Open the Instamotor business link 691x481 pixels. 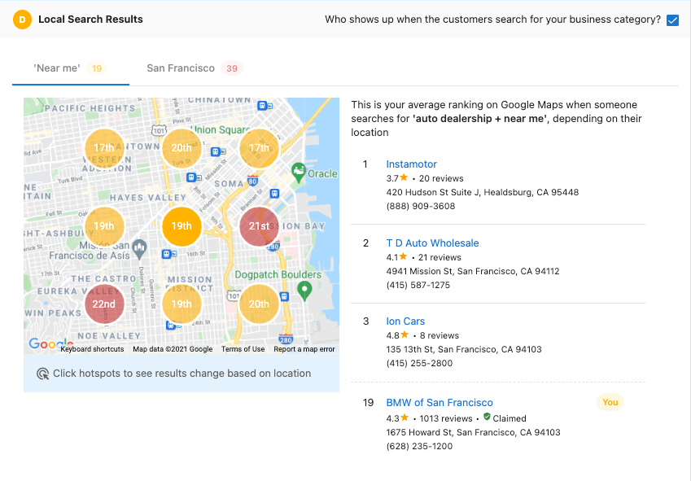pos(411,164)
